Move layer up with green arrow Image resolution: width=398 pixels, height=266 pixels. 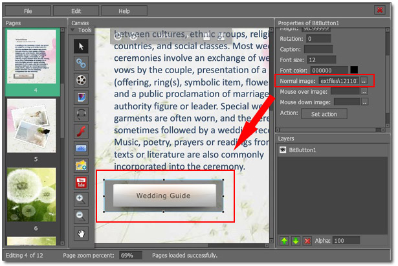coord(284,241)
